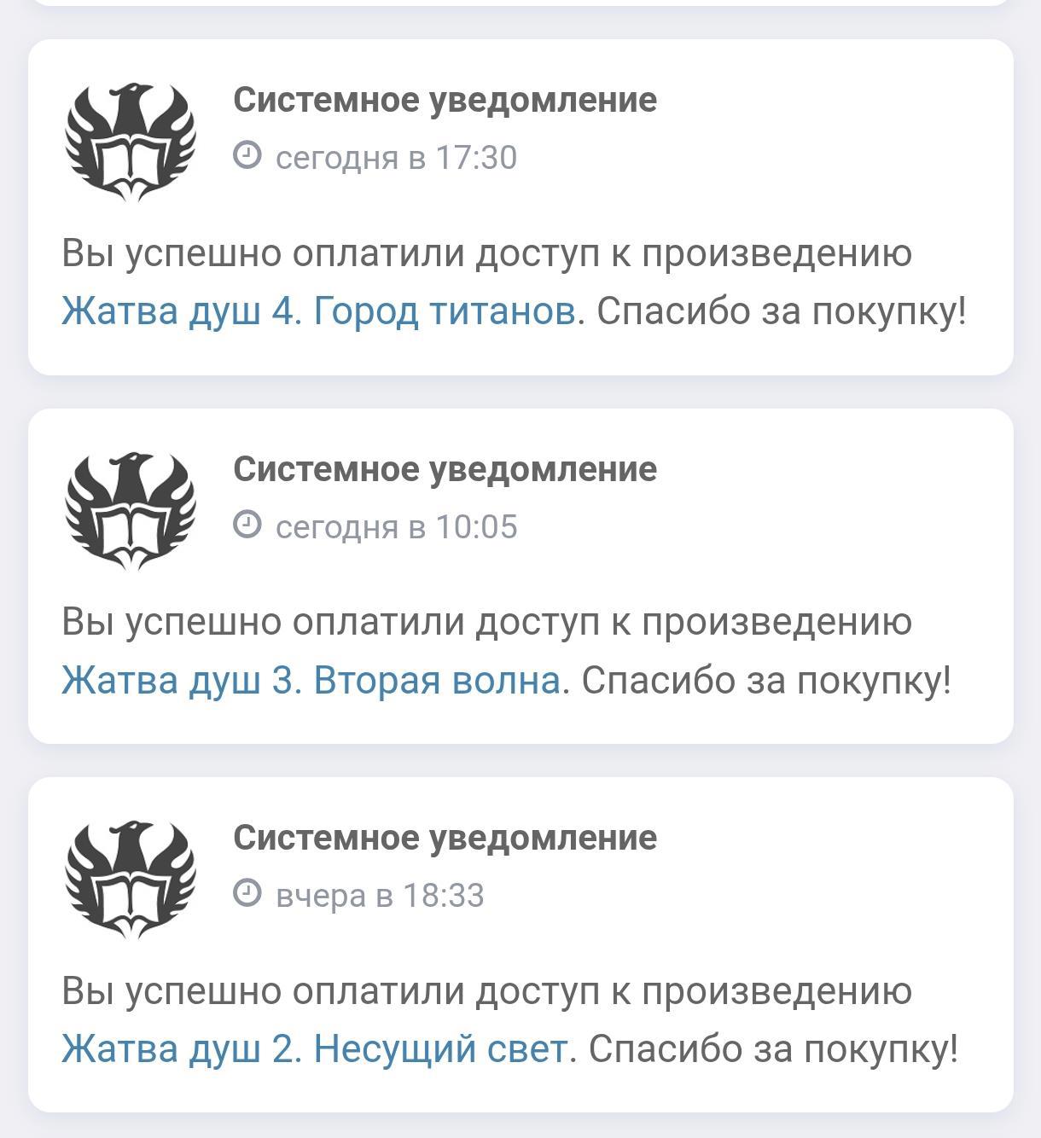Click the phoenix avatar on yesterday's 18:33 notification
Image resolution: width=1041 pixels, height=1138 pixels.
pos(131,880)
